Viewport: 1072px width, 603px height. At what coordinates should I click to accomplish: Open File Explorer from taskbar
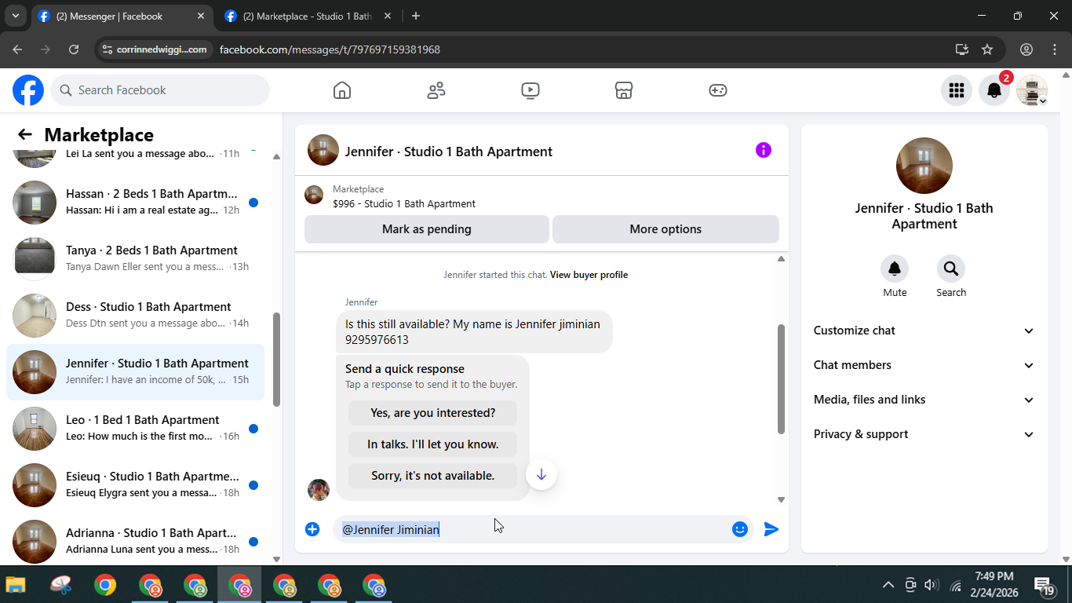coord(16,585)
